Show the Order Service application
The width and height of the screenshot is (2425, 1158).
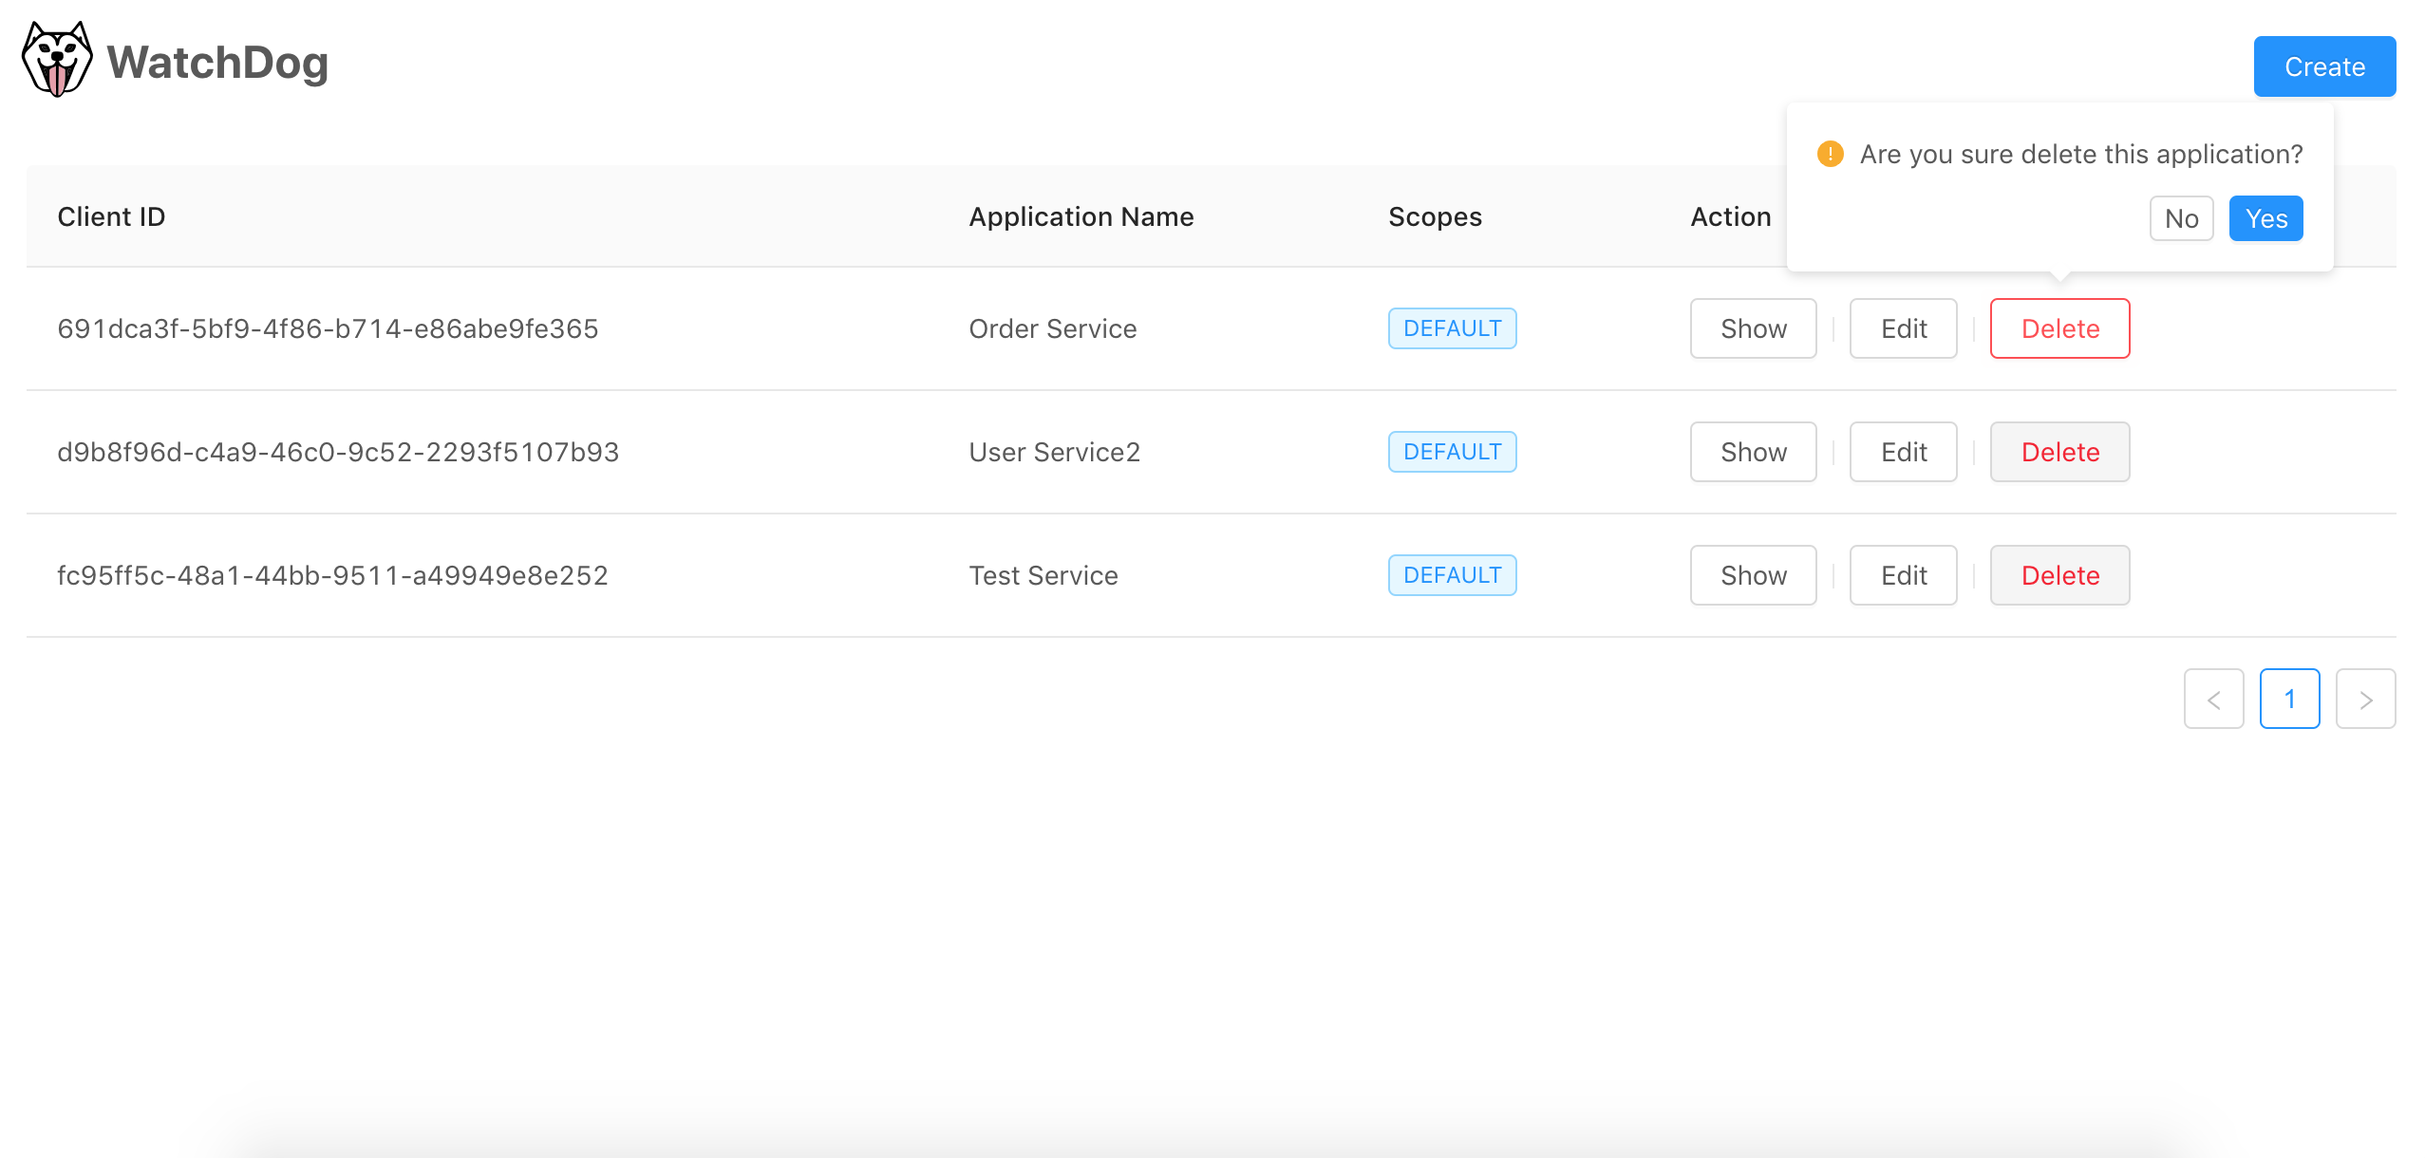click(x=1753, y=329)
